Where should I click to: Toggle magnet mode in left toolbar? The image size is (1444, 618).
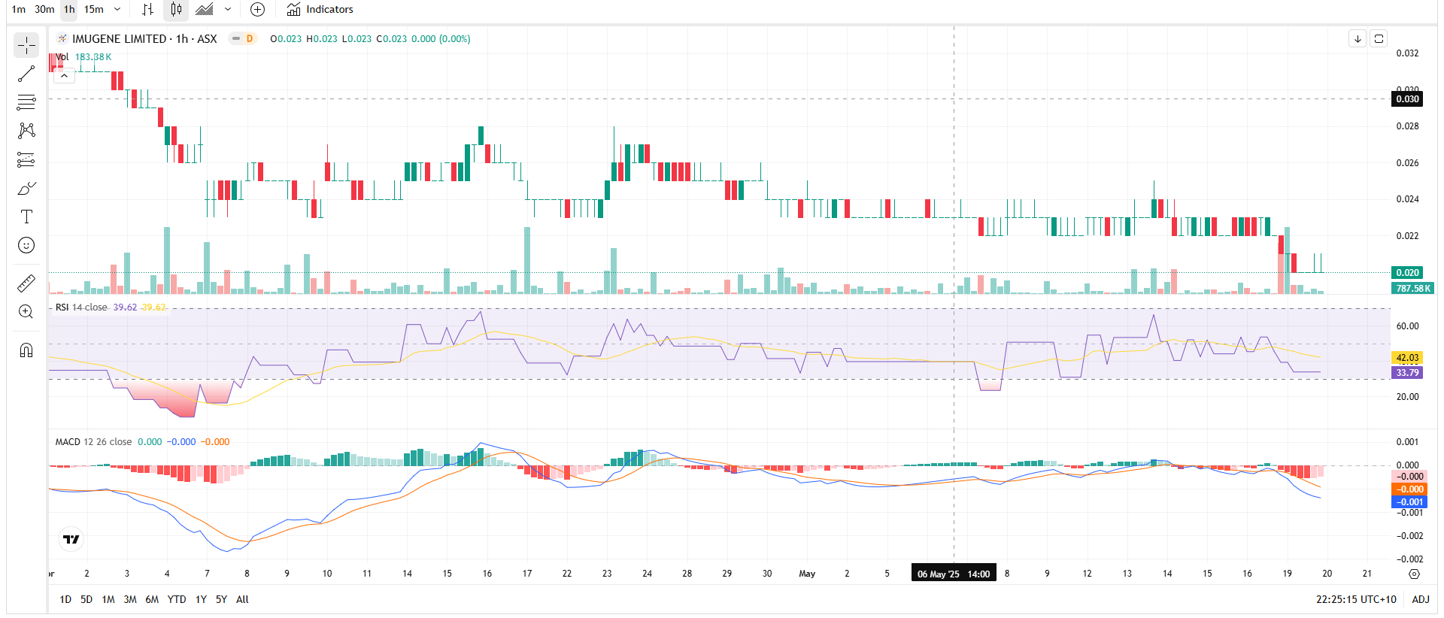[x=26, y=350]
